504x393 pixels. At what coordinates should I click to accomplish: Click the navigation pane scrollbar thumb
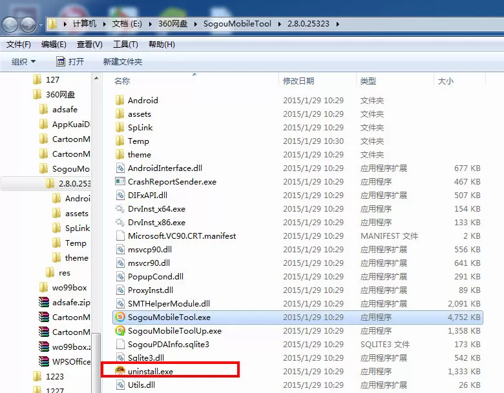coord(96,363)
